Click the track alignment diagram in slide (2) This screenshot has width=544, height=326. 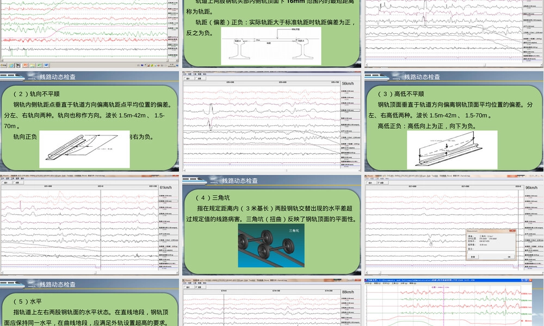point(84,149)
